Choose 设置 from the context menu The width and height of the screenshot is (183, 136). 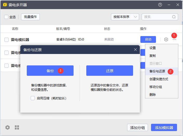(162, 48)
